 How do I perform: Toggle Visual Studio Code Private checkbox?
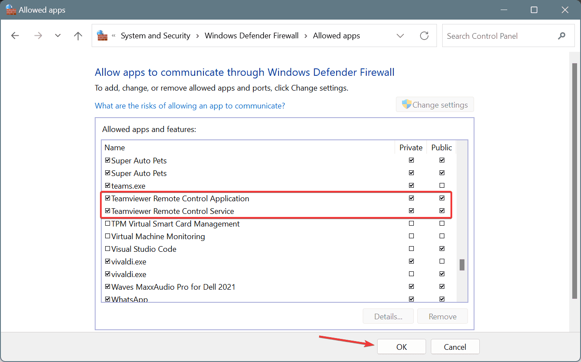(411, 249)
